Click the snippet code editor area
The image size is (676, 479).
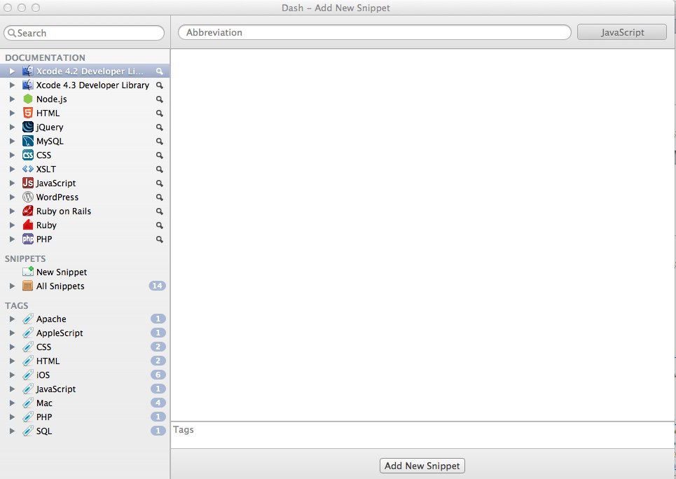coord(422,235)
